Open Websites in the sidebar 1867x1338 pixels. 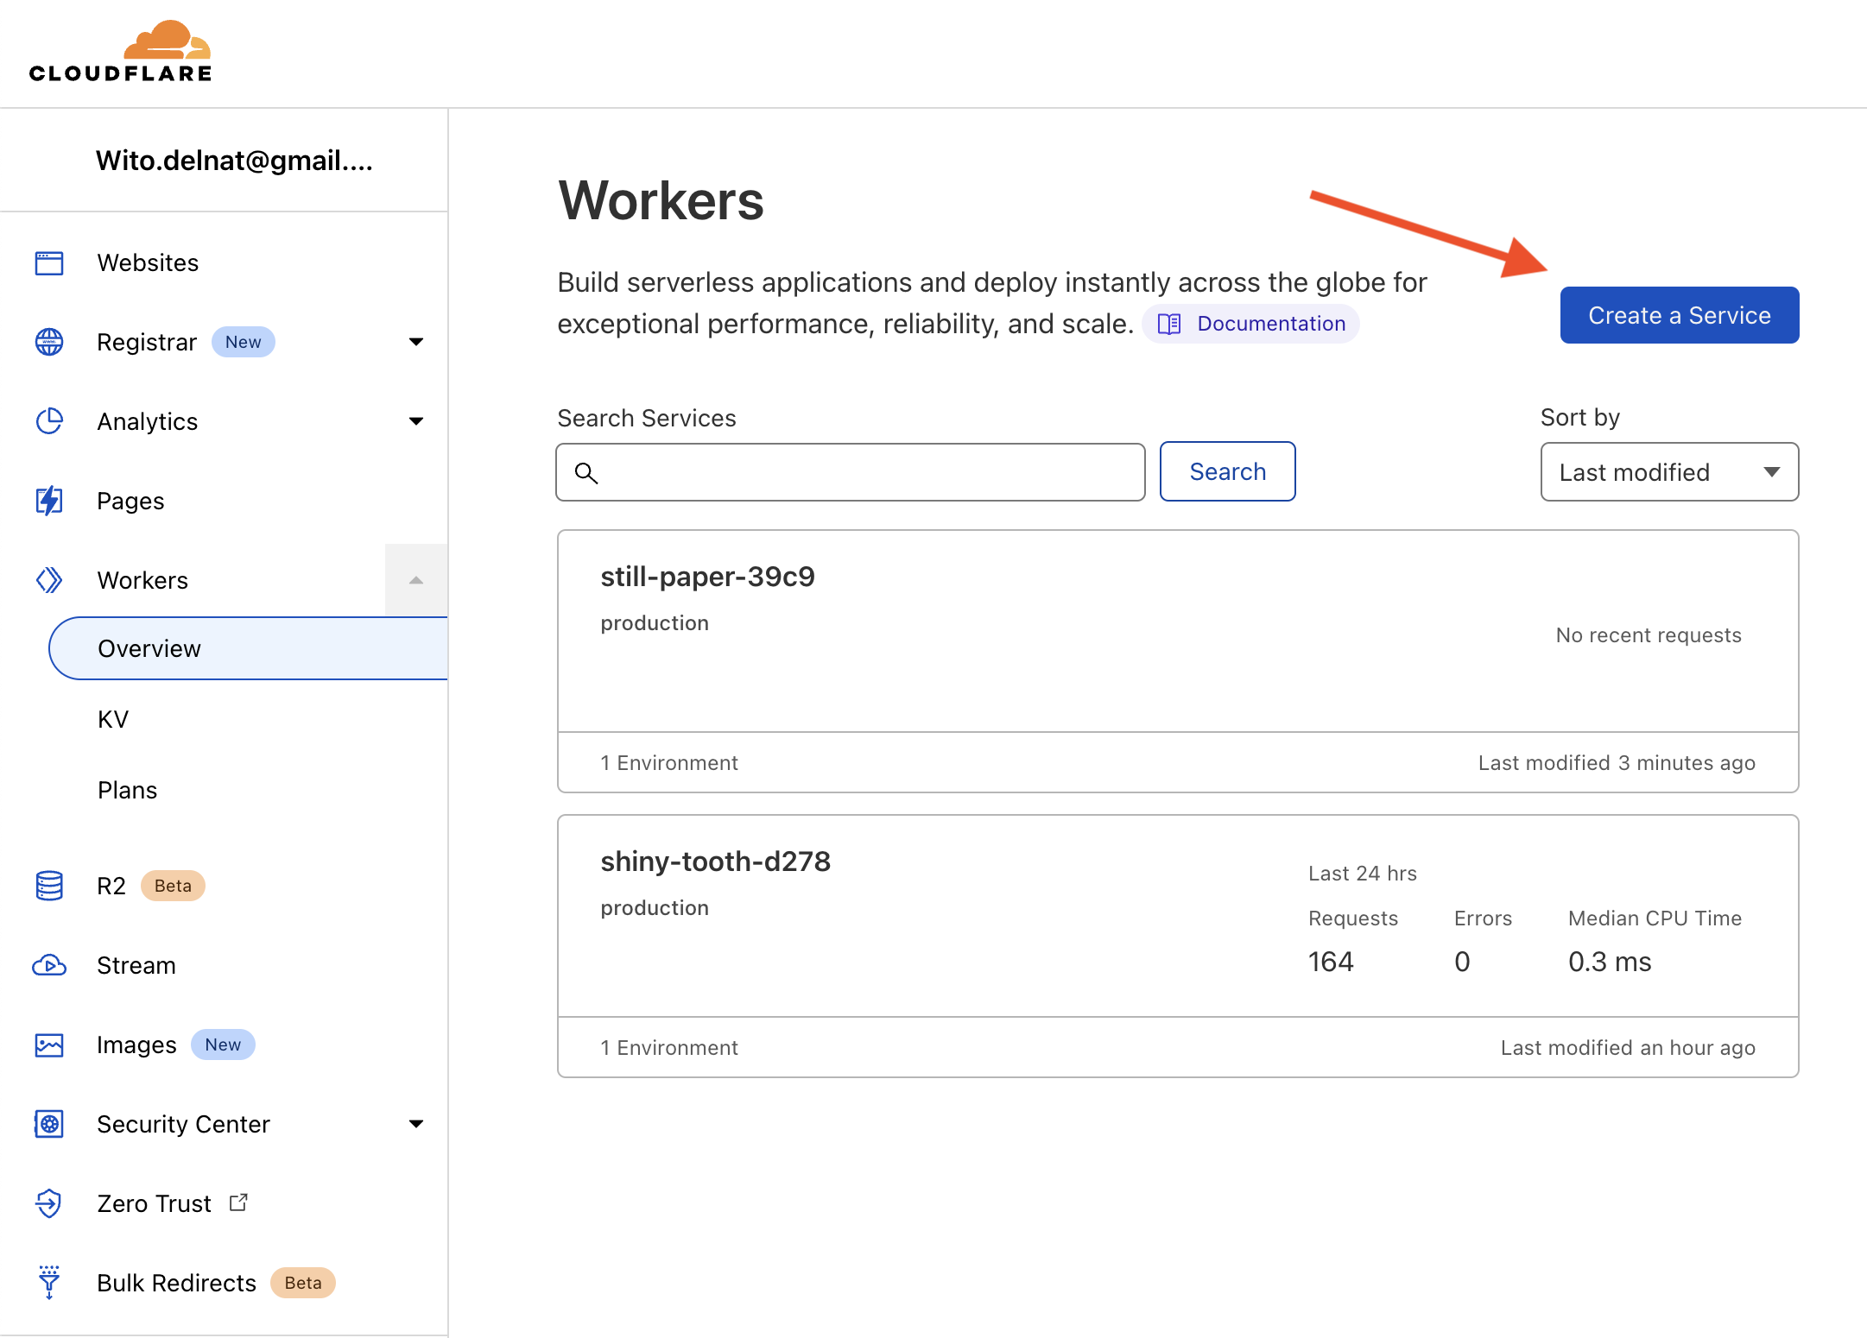point(148,262)
